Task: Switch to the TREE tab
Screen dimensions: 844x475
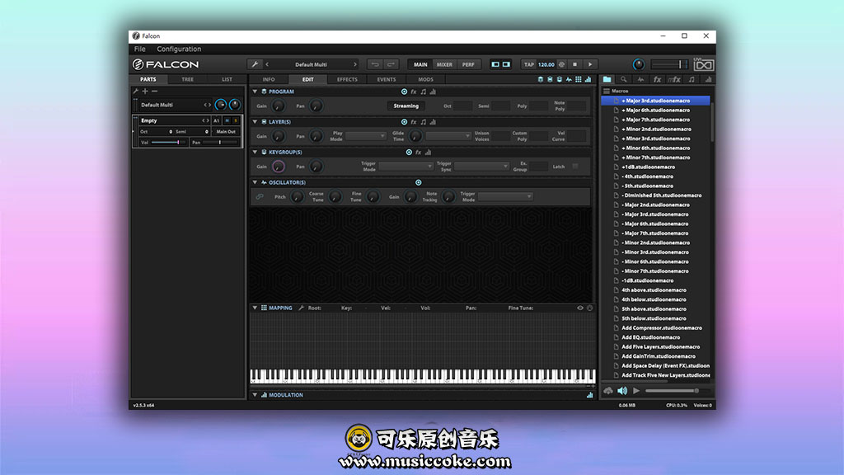Action: click(x=187, y=80)
